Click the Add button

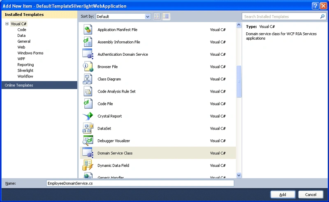(x=283, y=195)
